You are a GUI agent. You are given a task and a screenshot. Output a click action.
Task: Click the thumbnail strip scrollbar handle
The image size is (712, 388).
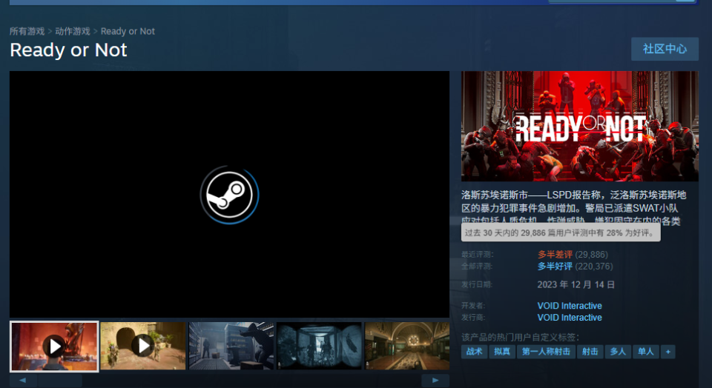point(60,381)
